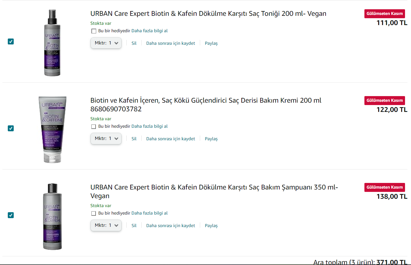Screen dimensions: 411x265
Task: Remove the Bakım Kremi using Sil
Action: 134,139
